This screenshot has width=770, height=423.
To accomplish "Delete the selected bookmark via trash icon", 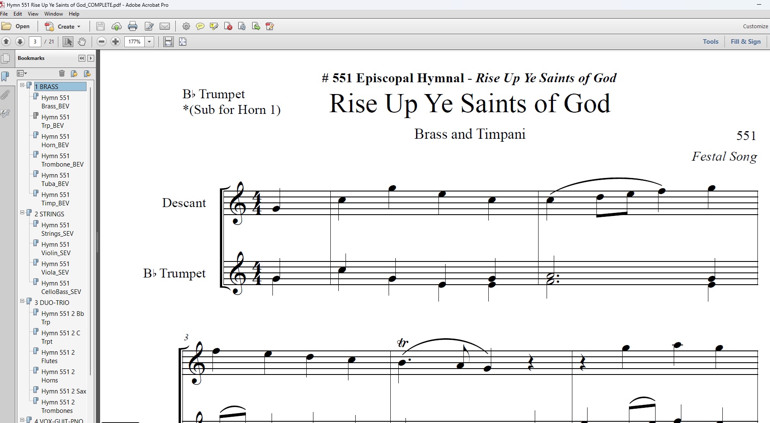I will click(62, 73).
